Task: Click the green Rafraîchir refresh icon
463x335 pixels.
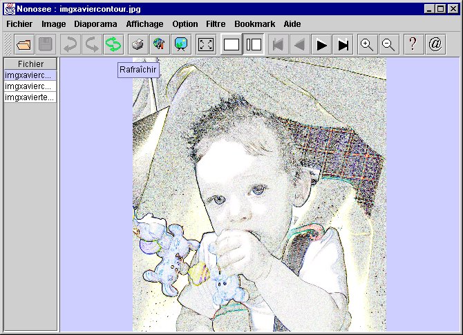Action: [113, 45]
